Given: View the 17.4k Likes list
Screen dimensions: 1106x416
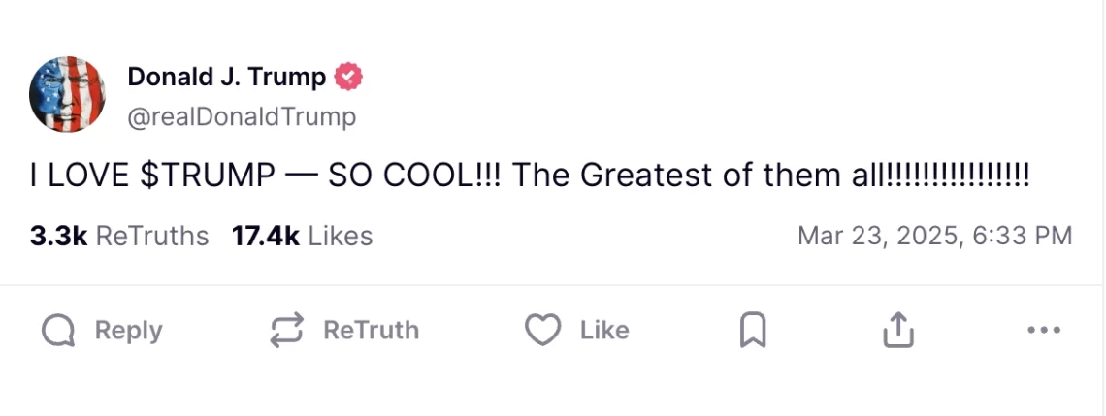Looking at the screenshot, I should tap(302, 236).
